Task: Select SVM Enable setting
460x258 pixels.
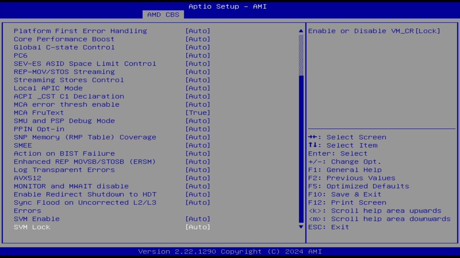Action: 37,219
